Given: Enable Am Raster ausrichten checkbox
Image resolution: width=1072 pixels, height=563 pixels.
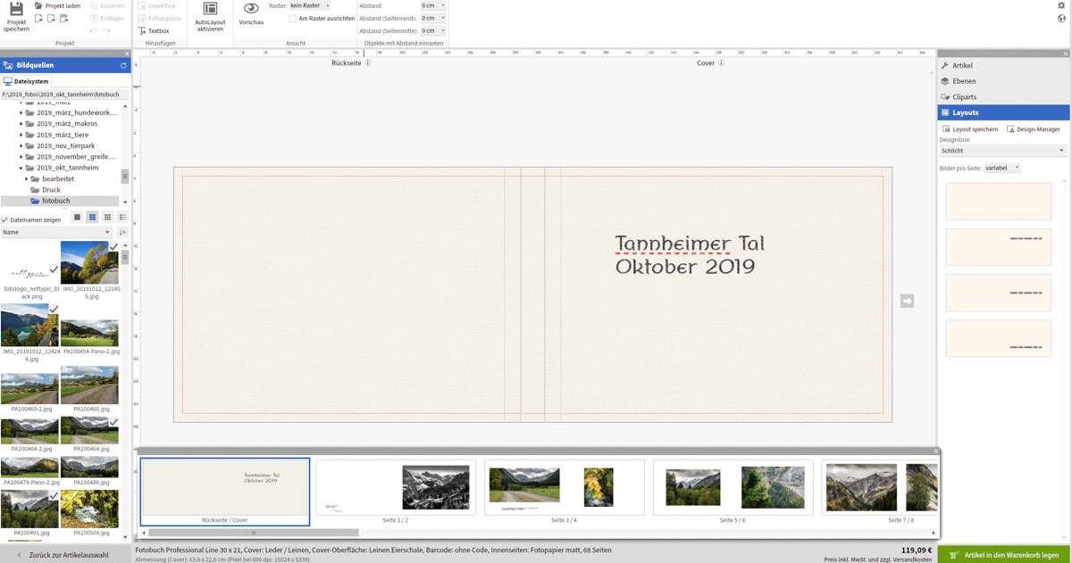Looking at the screenshot, I should 293,19.
